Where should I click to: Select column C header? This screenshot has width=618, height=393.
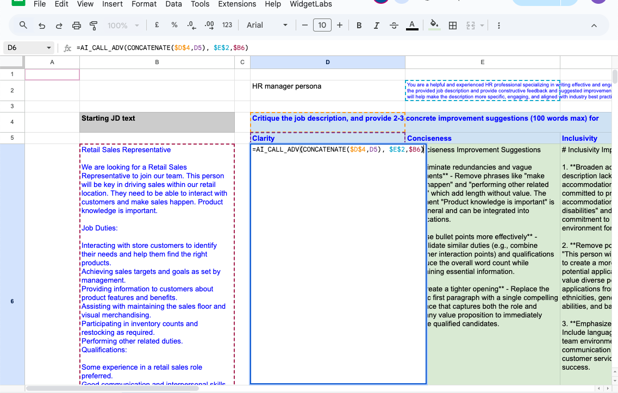242,63
